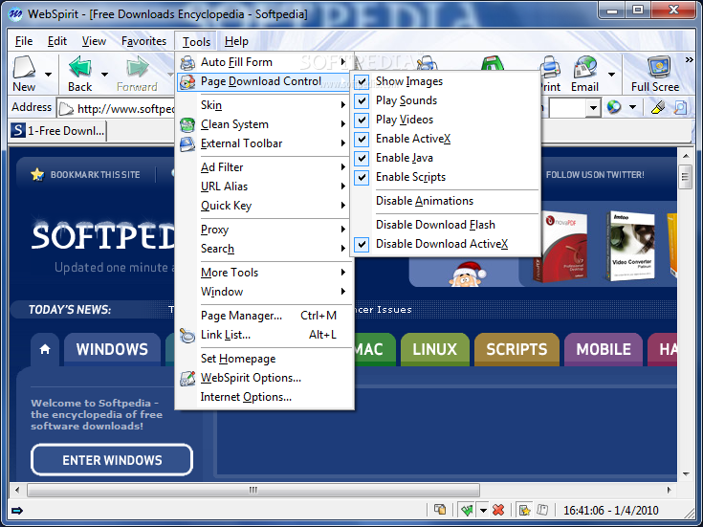This screenshot has width=703, height=527.
Task: Click the Softpedia home icon tab
Action: [45, 349]
